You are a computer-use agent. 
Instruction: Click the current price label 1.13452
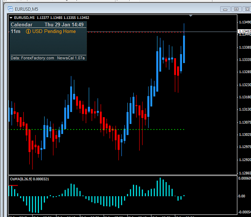pos(244,31)
